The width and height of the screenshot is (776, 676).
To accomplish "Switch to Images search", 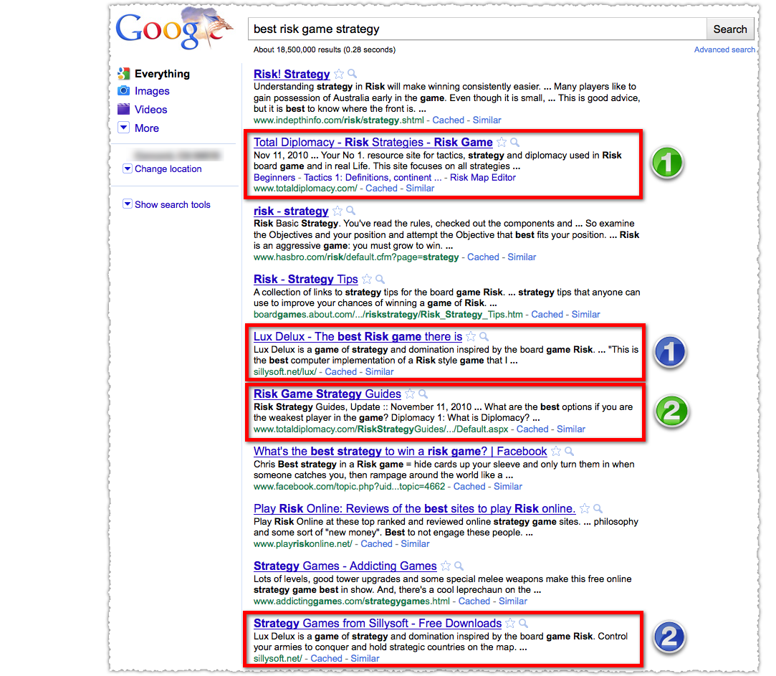I will (x=152, y=91).
